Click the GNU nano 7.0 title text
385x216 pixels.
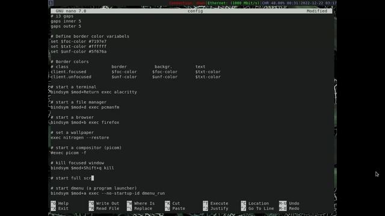point(71,11)
